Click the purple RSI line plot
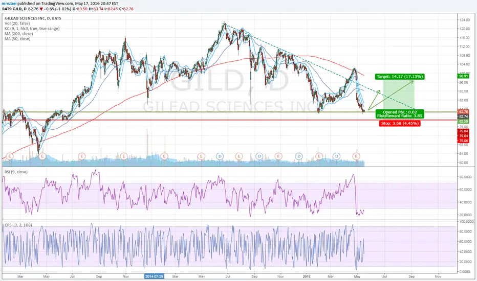 [x=183, y=195]
